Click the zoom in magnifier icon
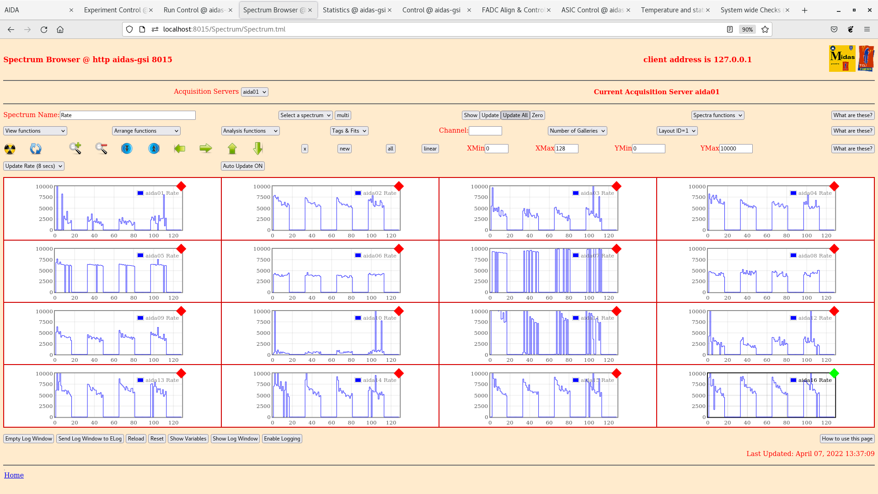 pyautogui.click(x=75, y=148)
